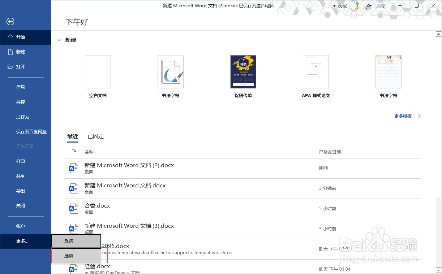Open 帐户 in the sidebar
This screenshot has width=442, height=274.
tap(21, 226)
